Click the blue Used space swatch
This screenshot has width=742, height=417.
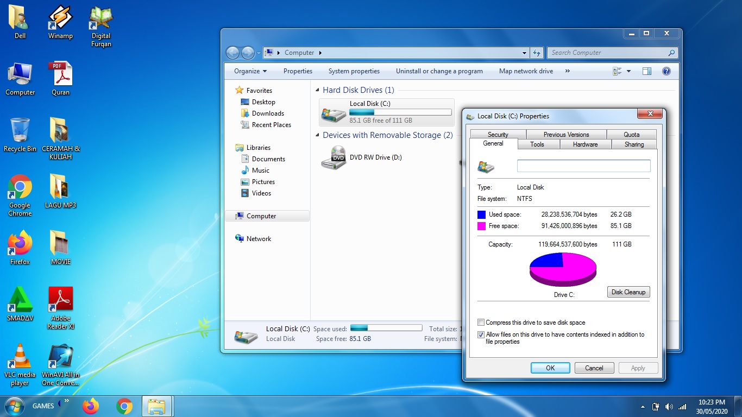point(481,214)
